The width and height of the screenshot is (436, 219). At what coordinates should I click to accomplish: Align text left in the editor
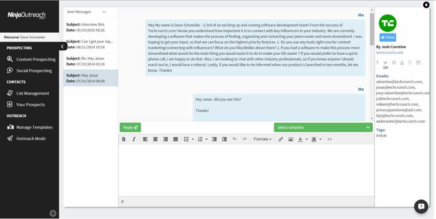click(x=145, y=139)
